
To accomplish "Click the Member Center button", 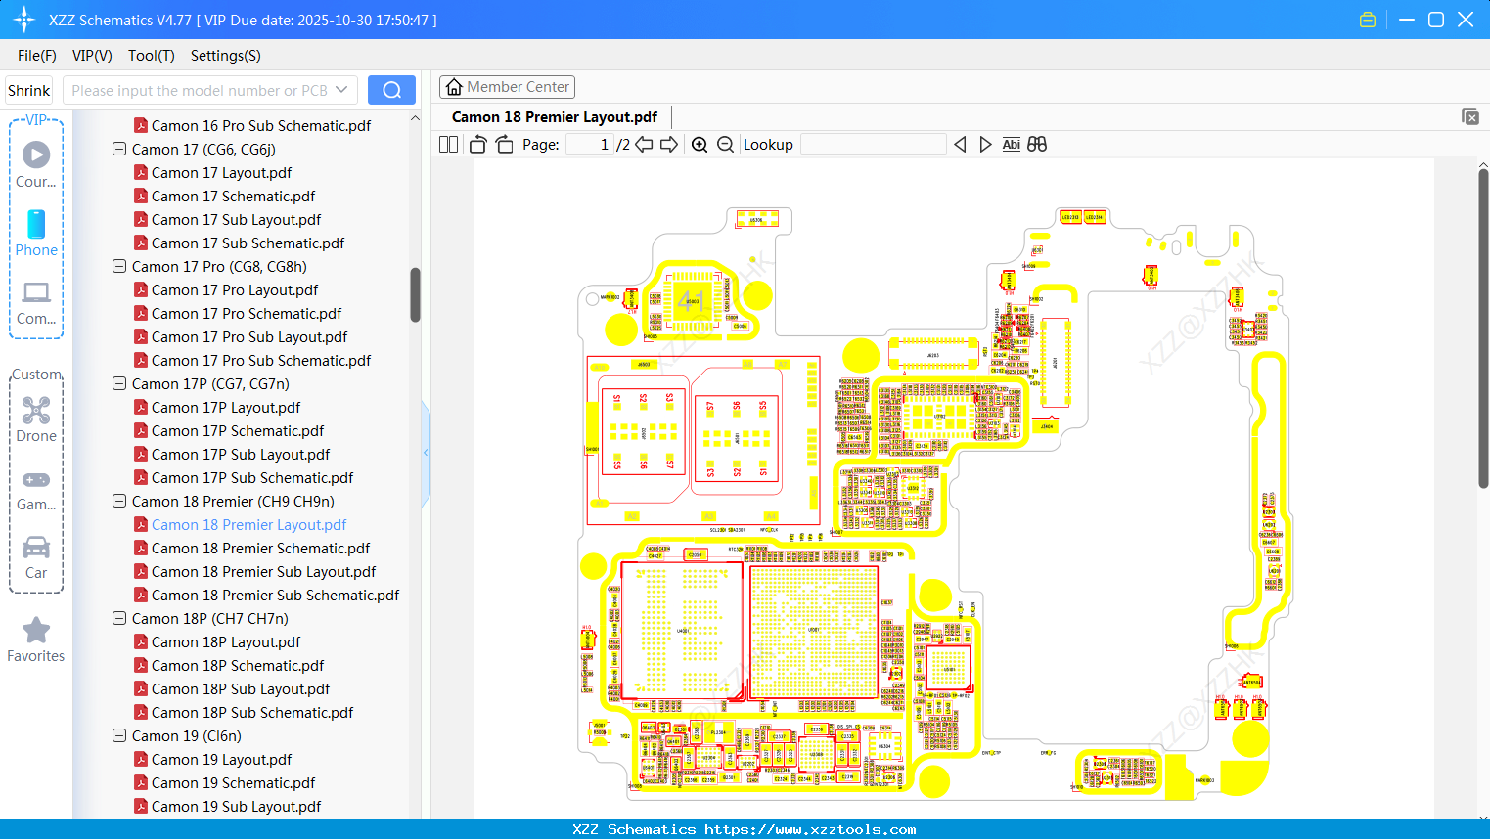I will coord(507,86).
